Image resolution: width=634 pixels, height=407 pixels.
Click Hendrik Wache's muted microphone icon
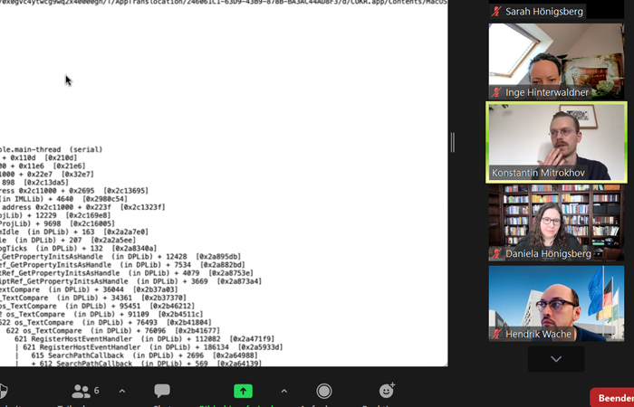[496, 334]
